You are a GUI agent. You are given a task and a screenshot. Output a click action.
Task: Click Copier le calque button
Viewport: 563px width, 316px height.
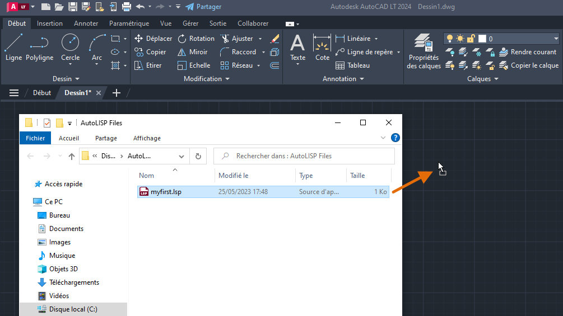tap(529, 65)
